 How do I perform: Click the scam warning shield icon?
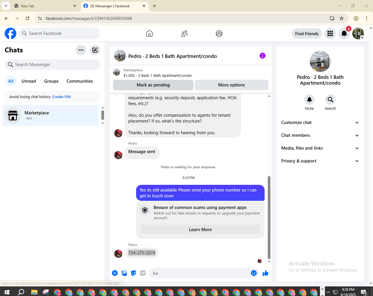(x=145, y=210)
